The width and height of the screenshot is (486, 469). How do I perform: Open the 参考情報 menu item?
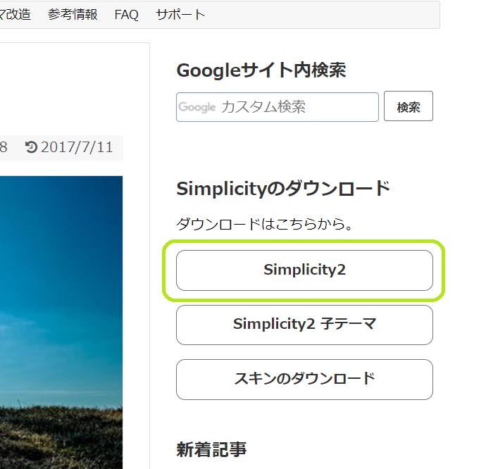click(73, 15)
